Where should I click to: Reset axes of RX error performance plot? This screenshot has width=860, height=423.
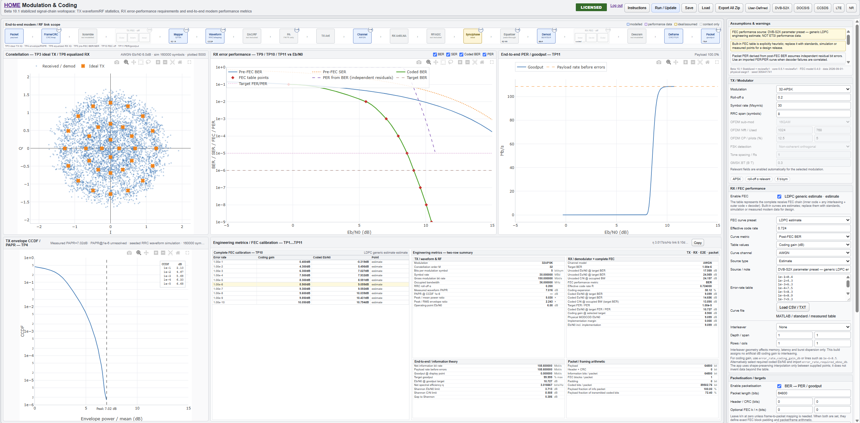tap(482, 62)
